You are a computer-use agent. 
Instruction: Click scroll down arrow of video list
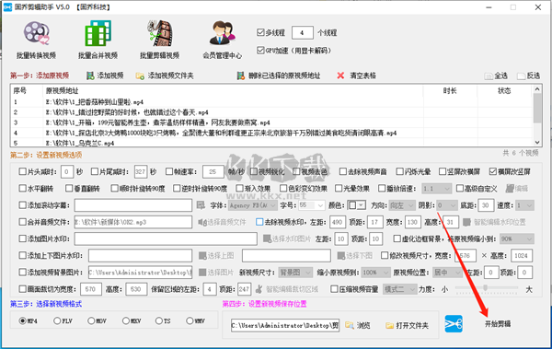click(x=537, y=143)
